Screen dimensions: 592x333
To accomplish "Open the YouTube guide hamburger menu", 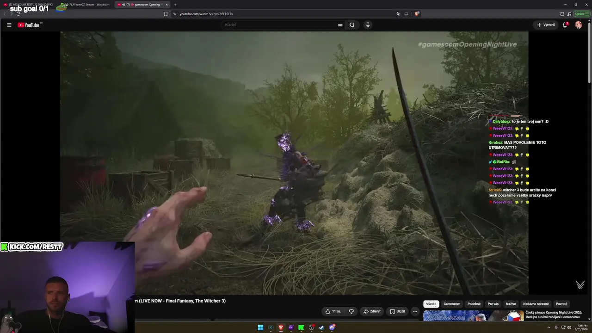I will 9,25.
